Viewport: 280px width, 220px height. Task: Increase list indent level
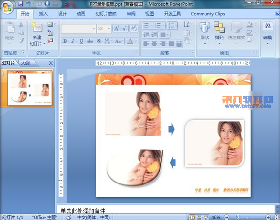click(154, 35)
